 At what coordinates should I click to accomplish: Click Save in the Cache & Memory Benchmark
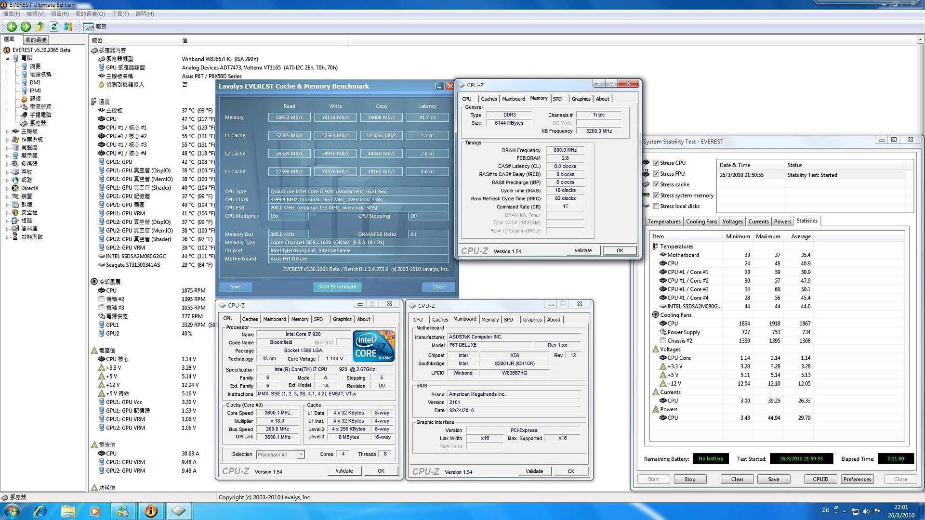236,287
